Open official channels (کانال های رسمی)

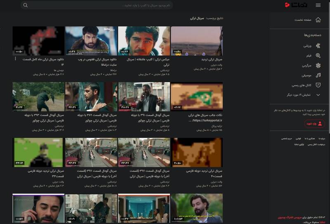(306, 85)
